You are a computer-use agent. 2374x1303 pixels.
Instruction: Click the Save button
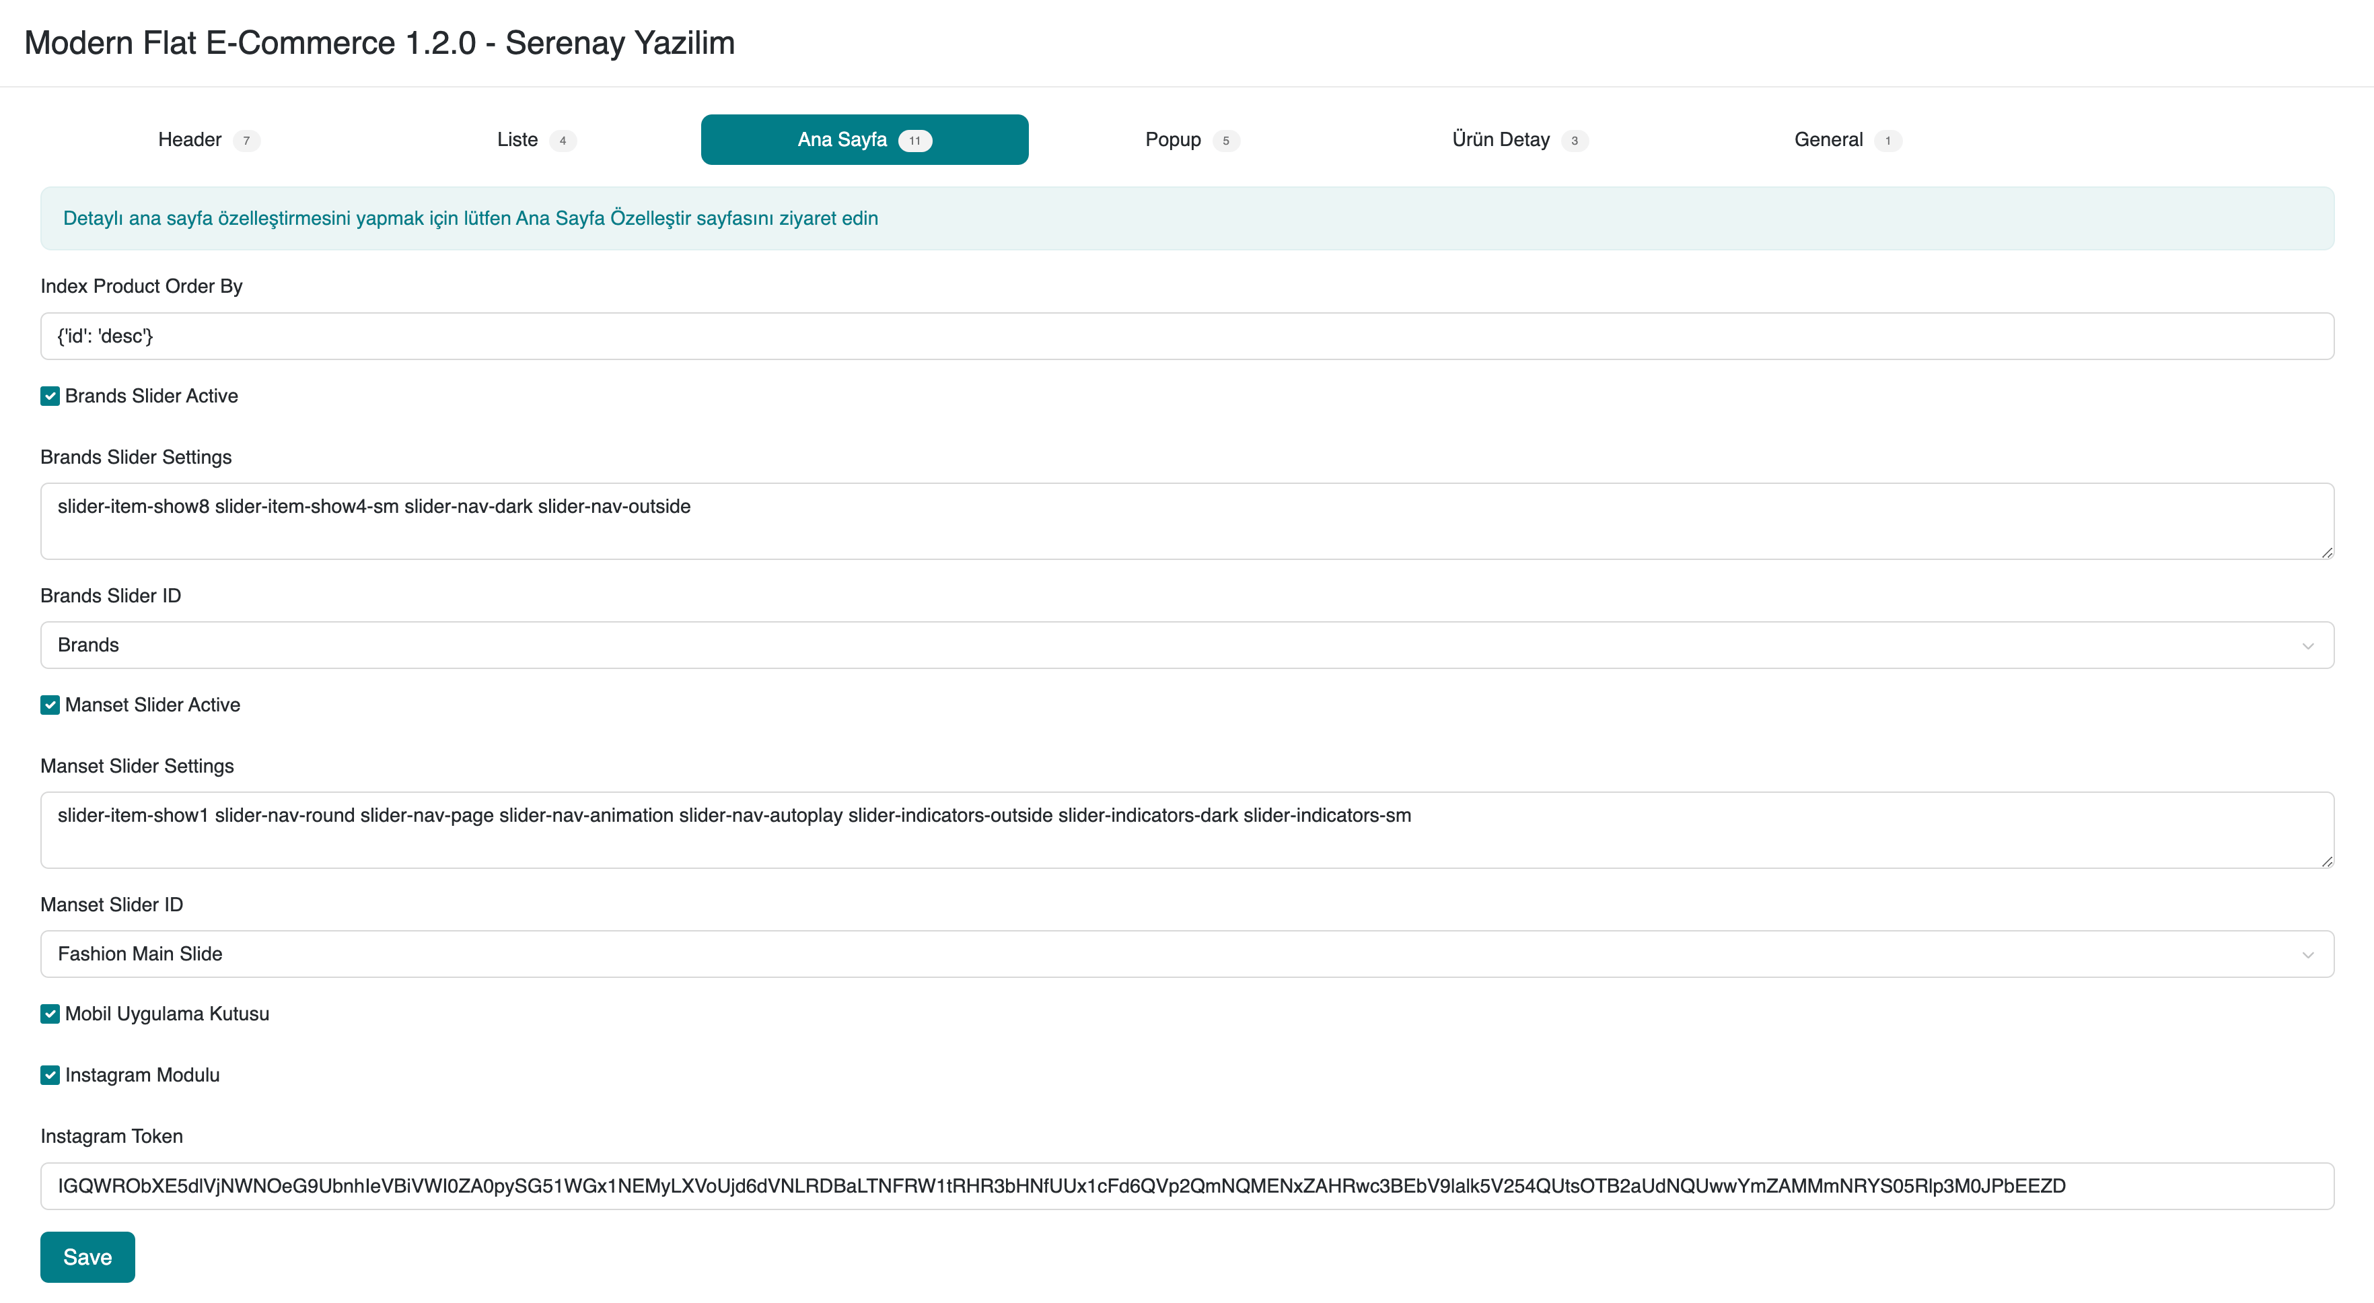(87, 1257)
